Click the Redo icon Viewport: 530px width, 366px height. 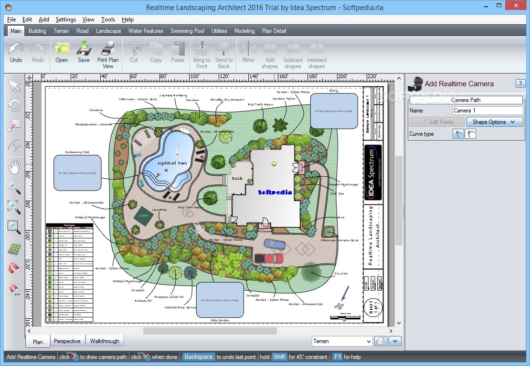[38, 49]
